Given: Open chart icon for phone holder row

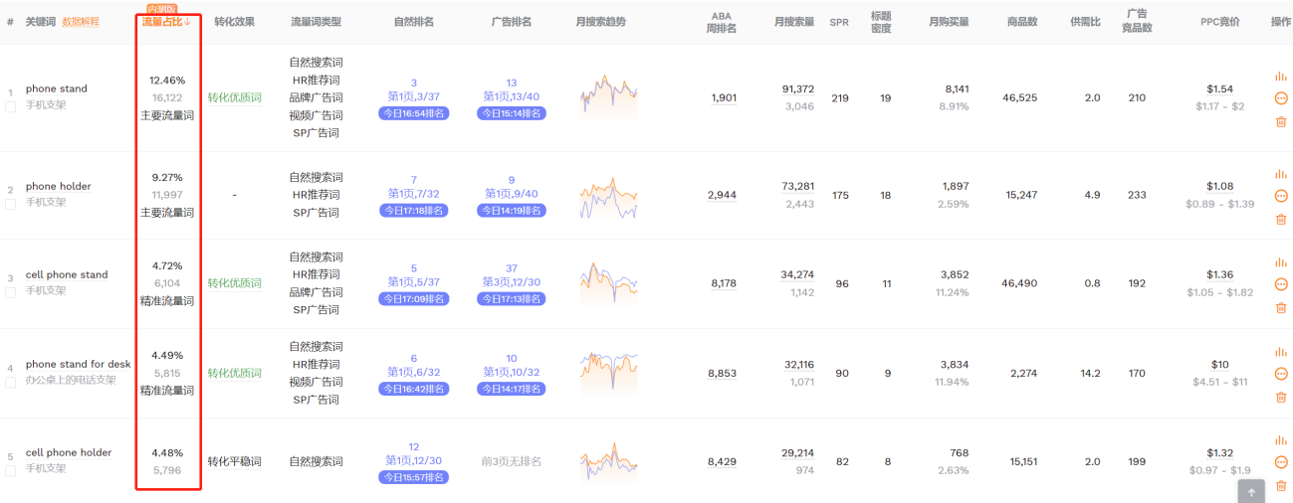Looking at the screenshot, I should (1280, 174).
